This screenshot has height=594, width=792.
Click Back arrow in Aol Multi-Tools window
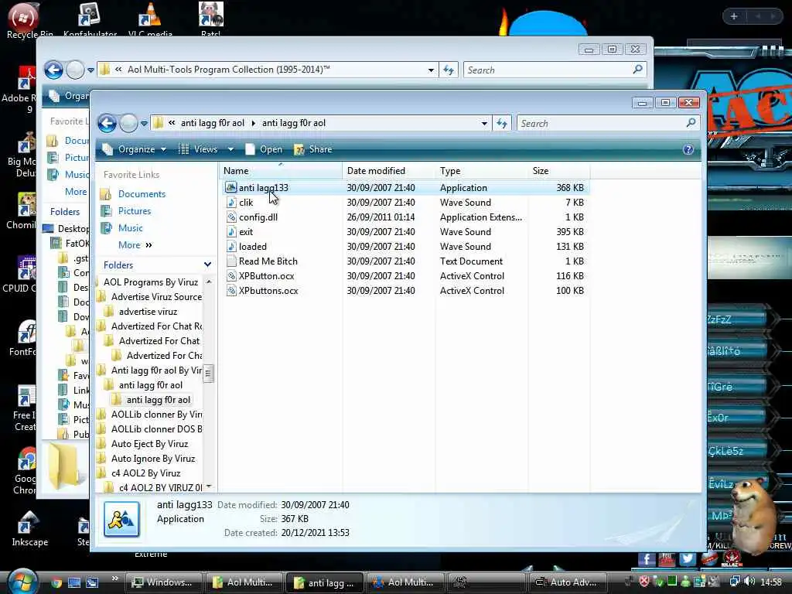click(x=53, y=70)
